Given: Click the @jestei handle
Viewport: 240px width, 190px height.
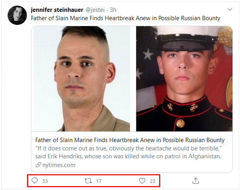Looking at the screenshot, I should [96, 9].
